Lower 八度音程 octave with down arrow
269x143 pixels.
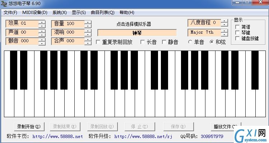point(224,25)
